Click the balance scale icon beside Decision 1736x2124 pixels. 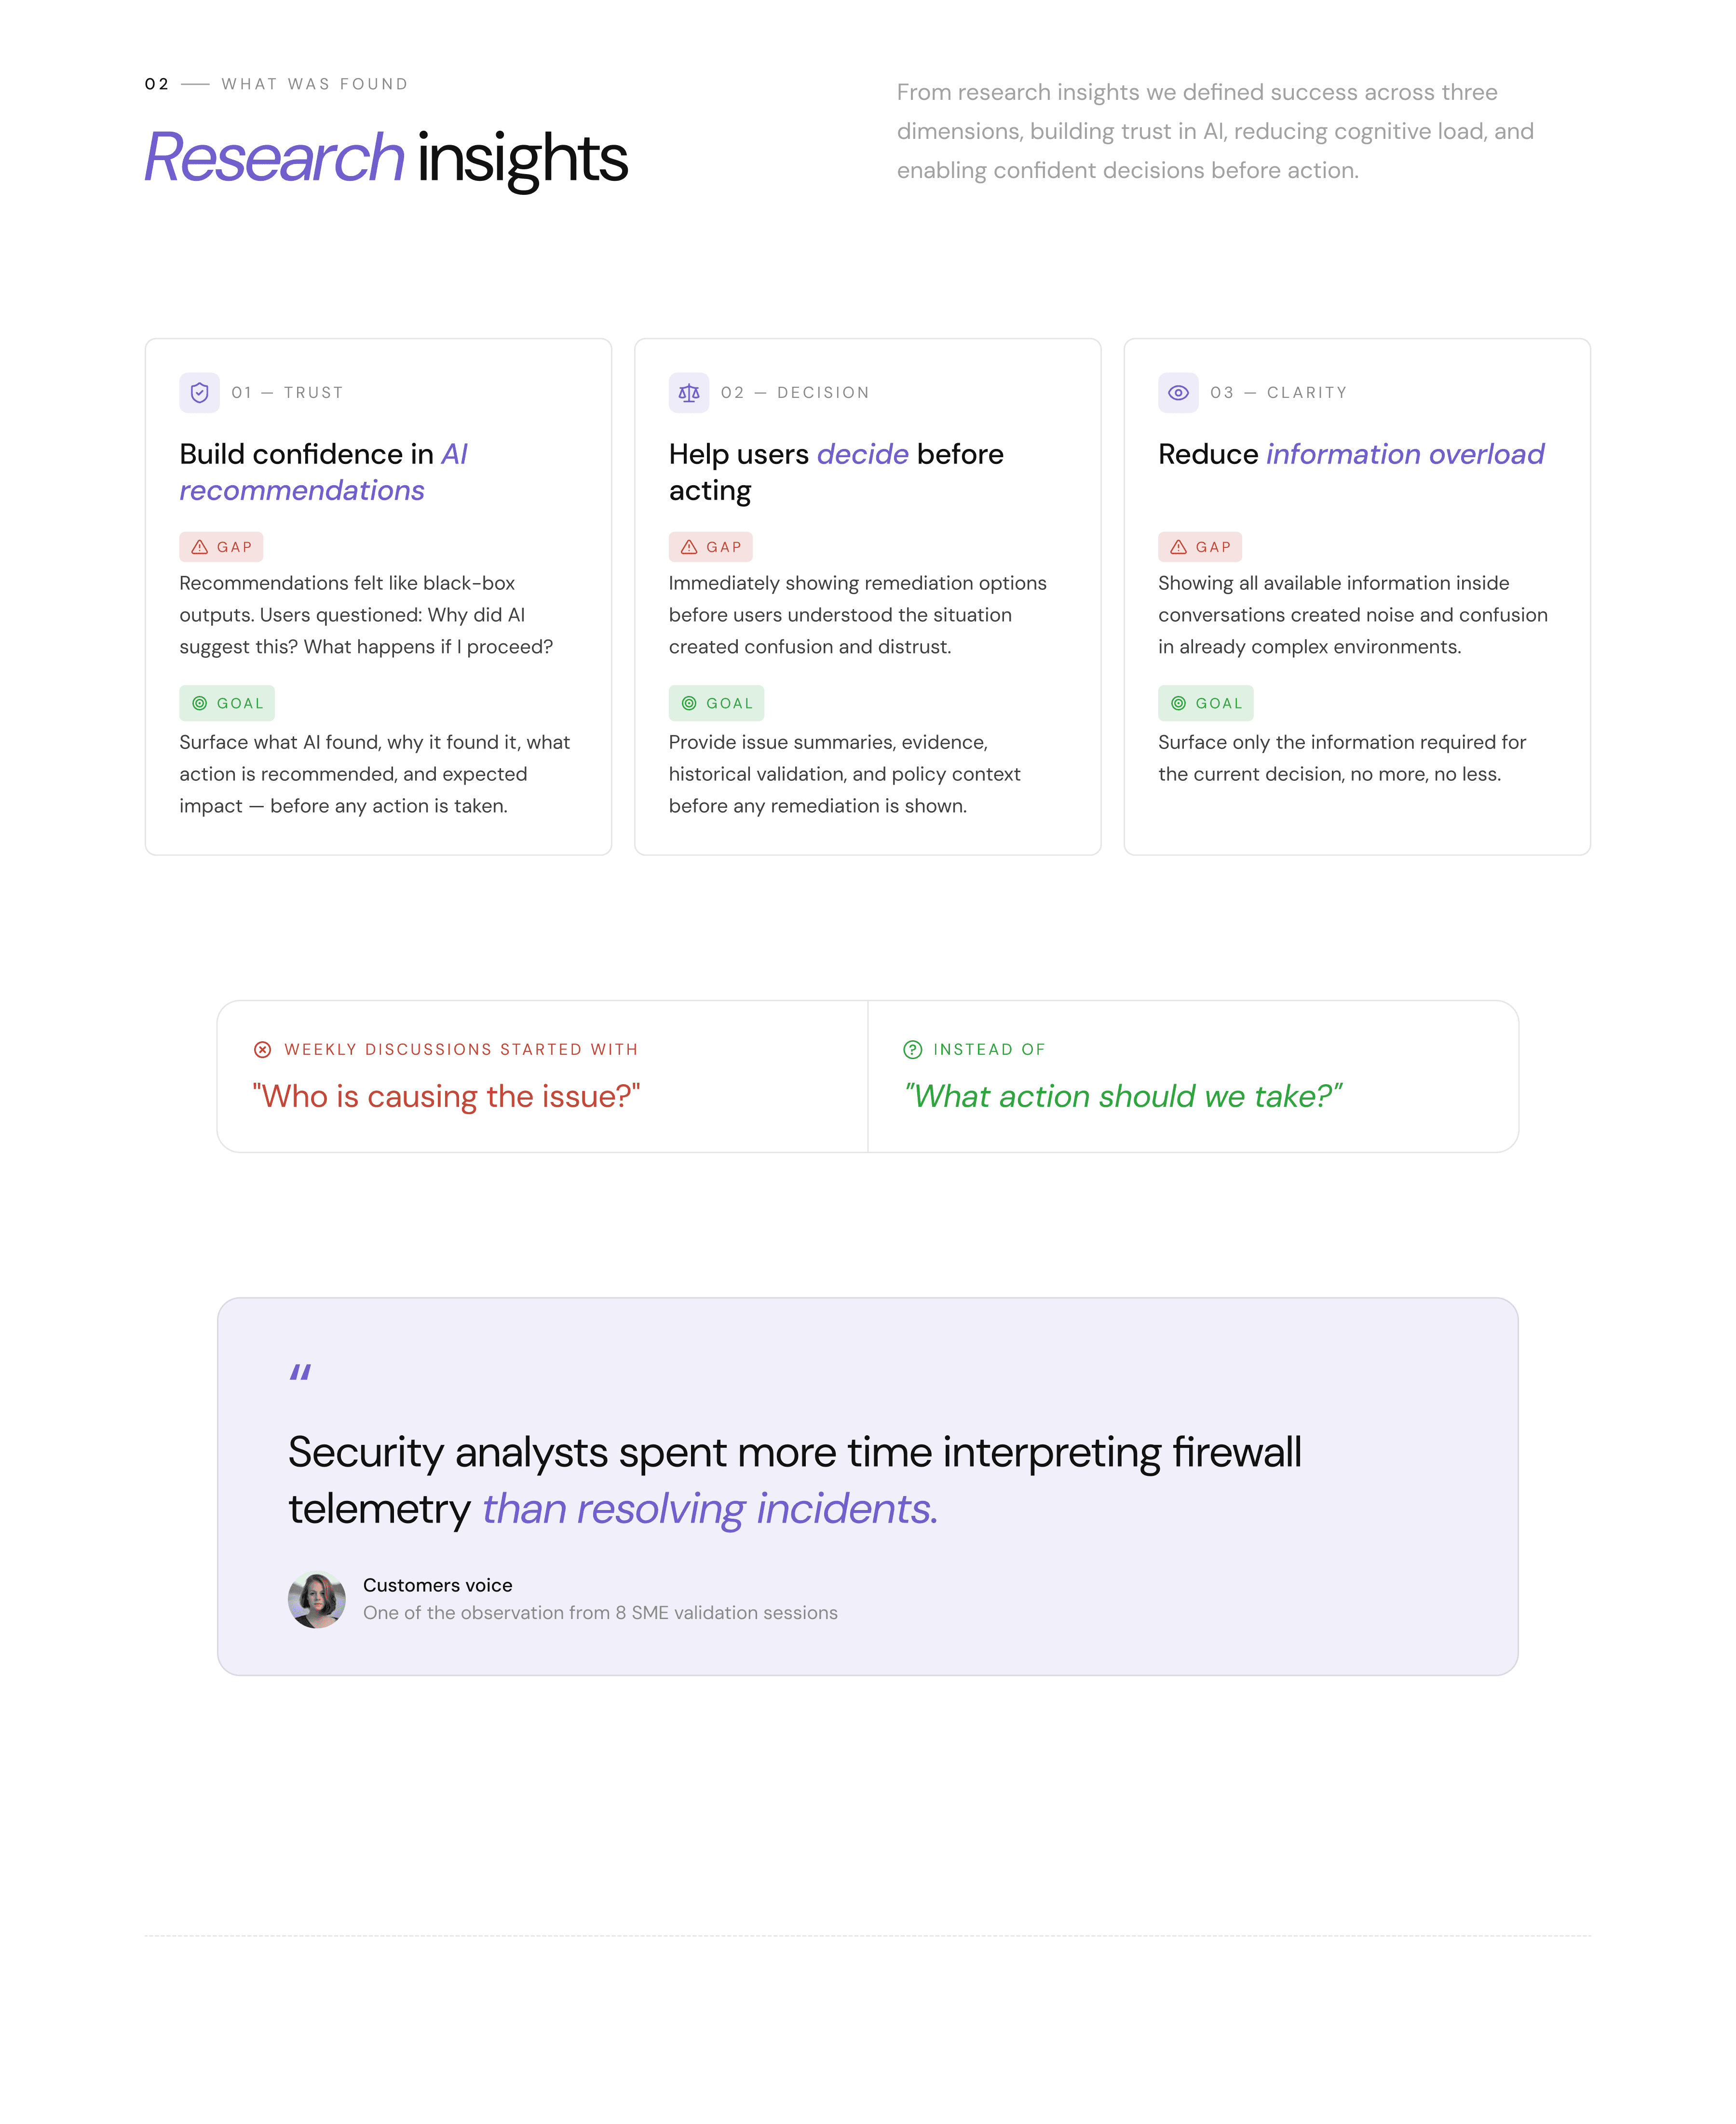pyautogui.click(x=689, y=393)
